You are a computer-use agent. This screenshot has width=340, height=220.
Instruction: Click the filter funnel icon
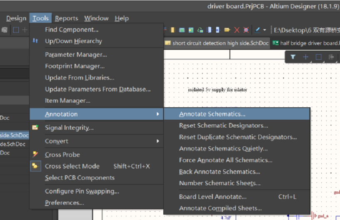293,57
